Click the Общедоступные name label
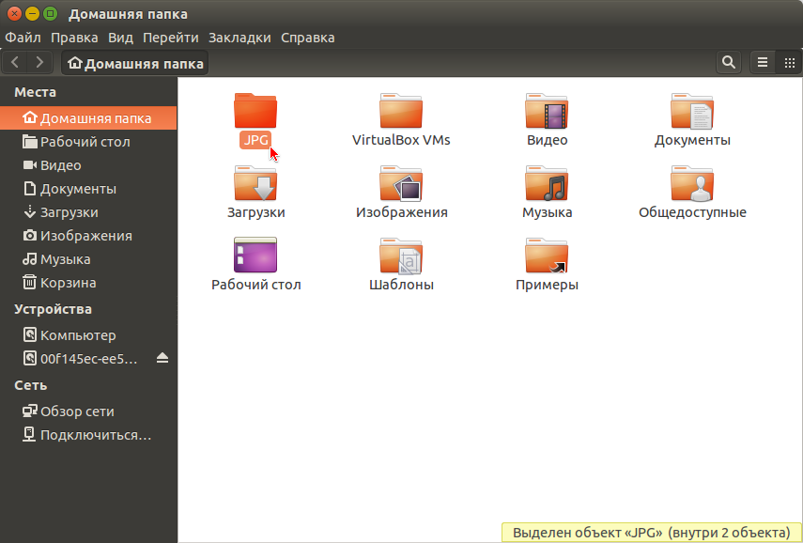803x543 pixels. coord(692,212)
